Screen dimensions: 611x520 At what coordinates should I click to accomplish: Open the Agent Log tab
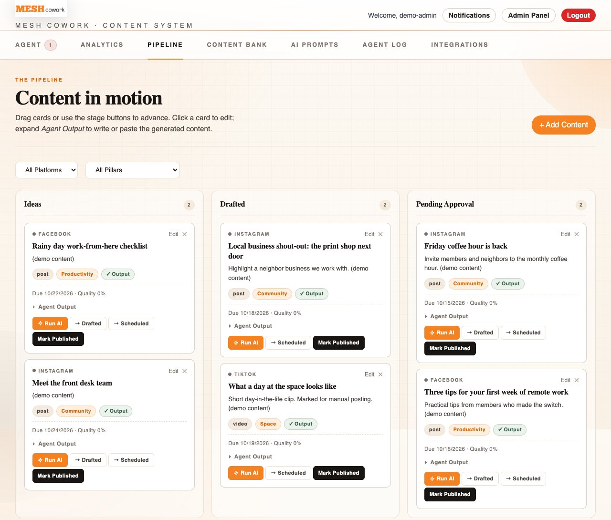(385, 45)
